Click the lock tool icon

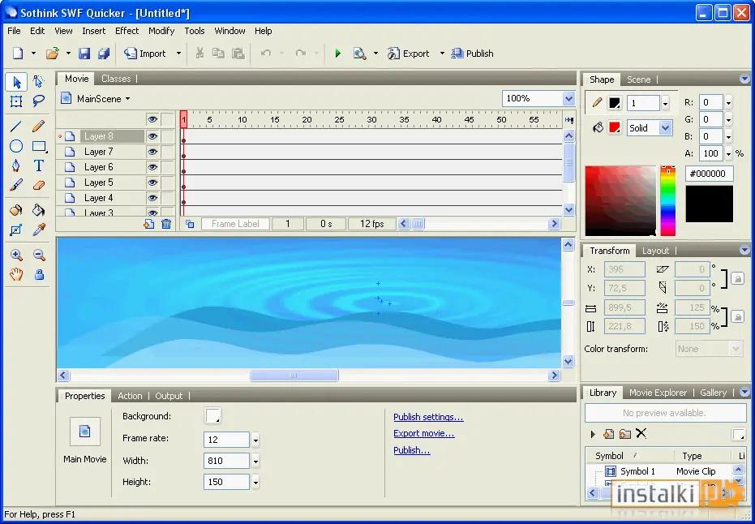pos(39,274)
